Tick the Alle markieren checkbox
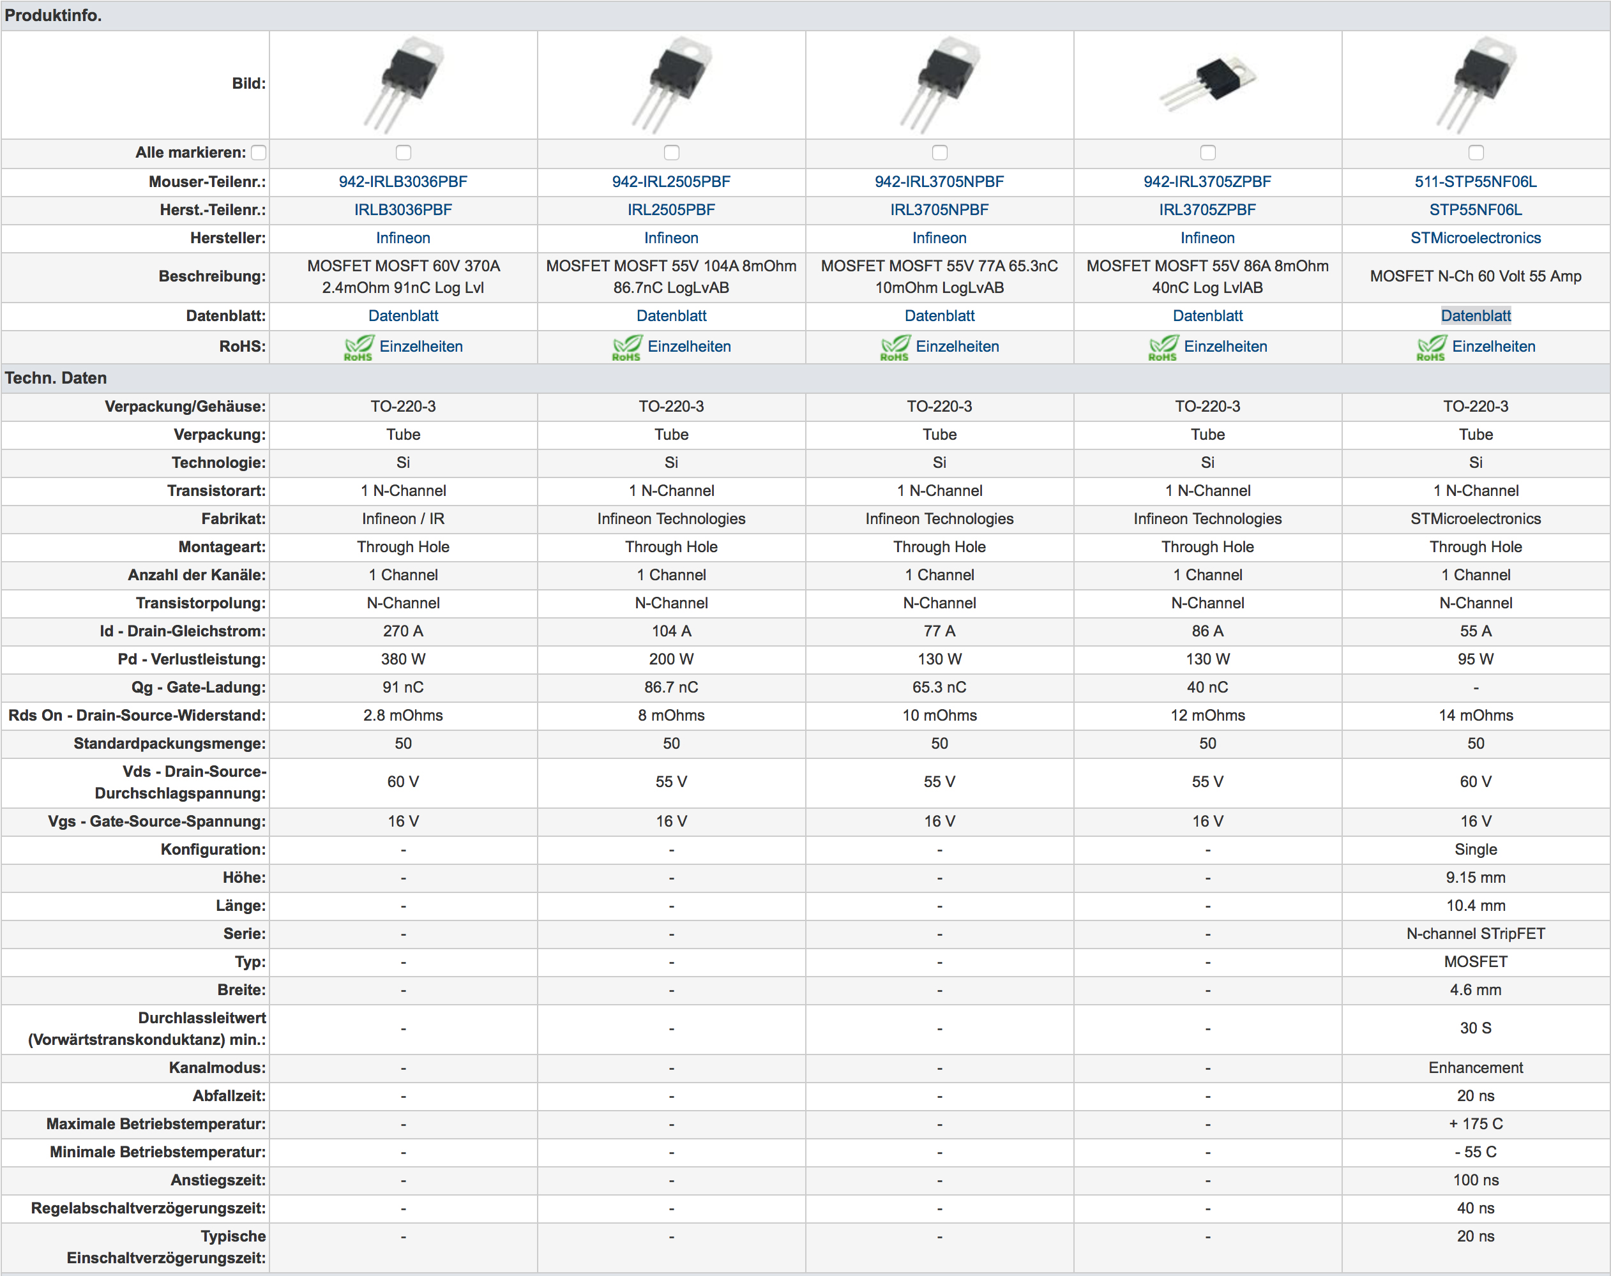 (259, 153)
